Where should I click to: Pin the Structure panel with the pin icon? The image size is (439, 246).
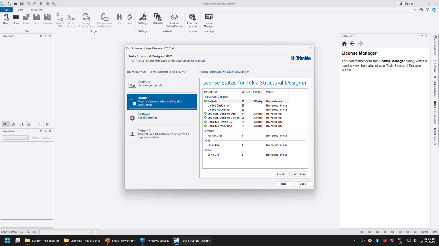point(46,36)
